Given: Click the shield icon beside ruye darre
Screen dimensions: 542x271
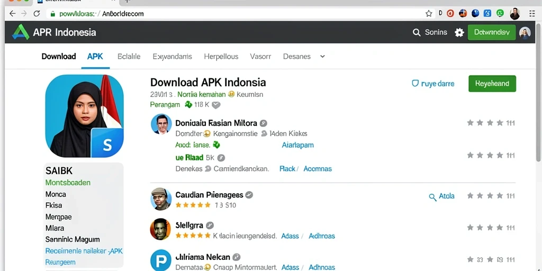Looking at the screenshot, I should (415, 83).
